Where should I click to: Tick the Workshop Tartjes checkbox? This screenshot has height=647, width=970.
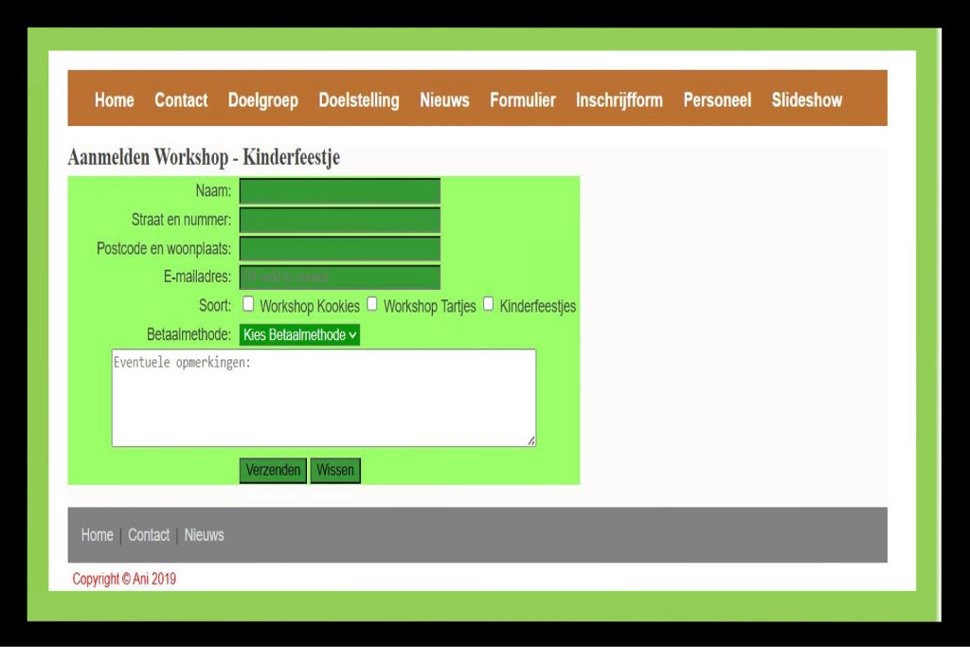click(372, 304)
